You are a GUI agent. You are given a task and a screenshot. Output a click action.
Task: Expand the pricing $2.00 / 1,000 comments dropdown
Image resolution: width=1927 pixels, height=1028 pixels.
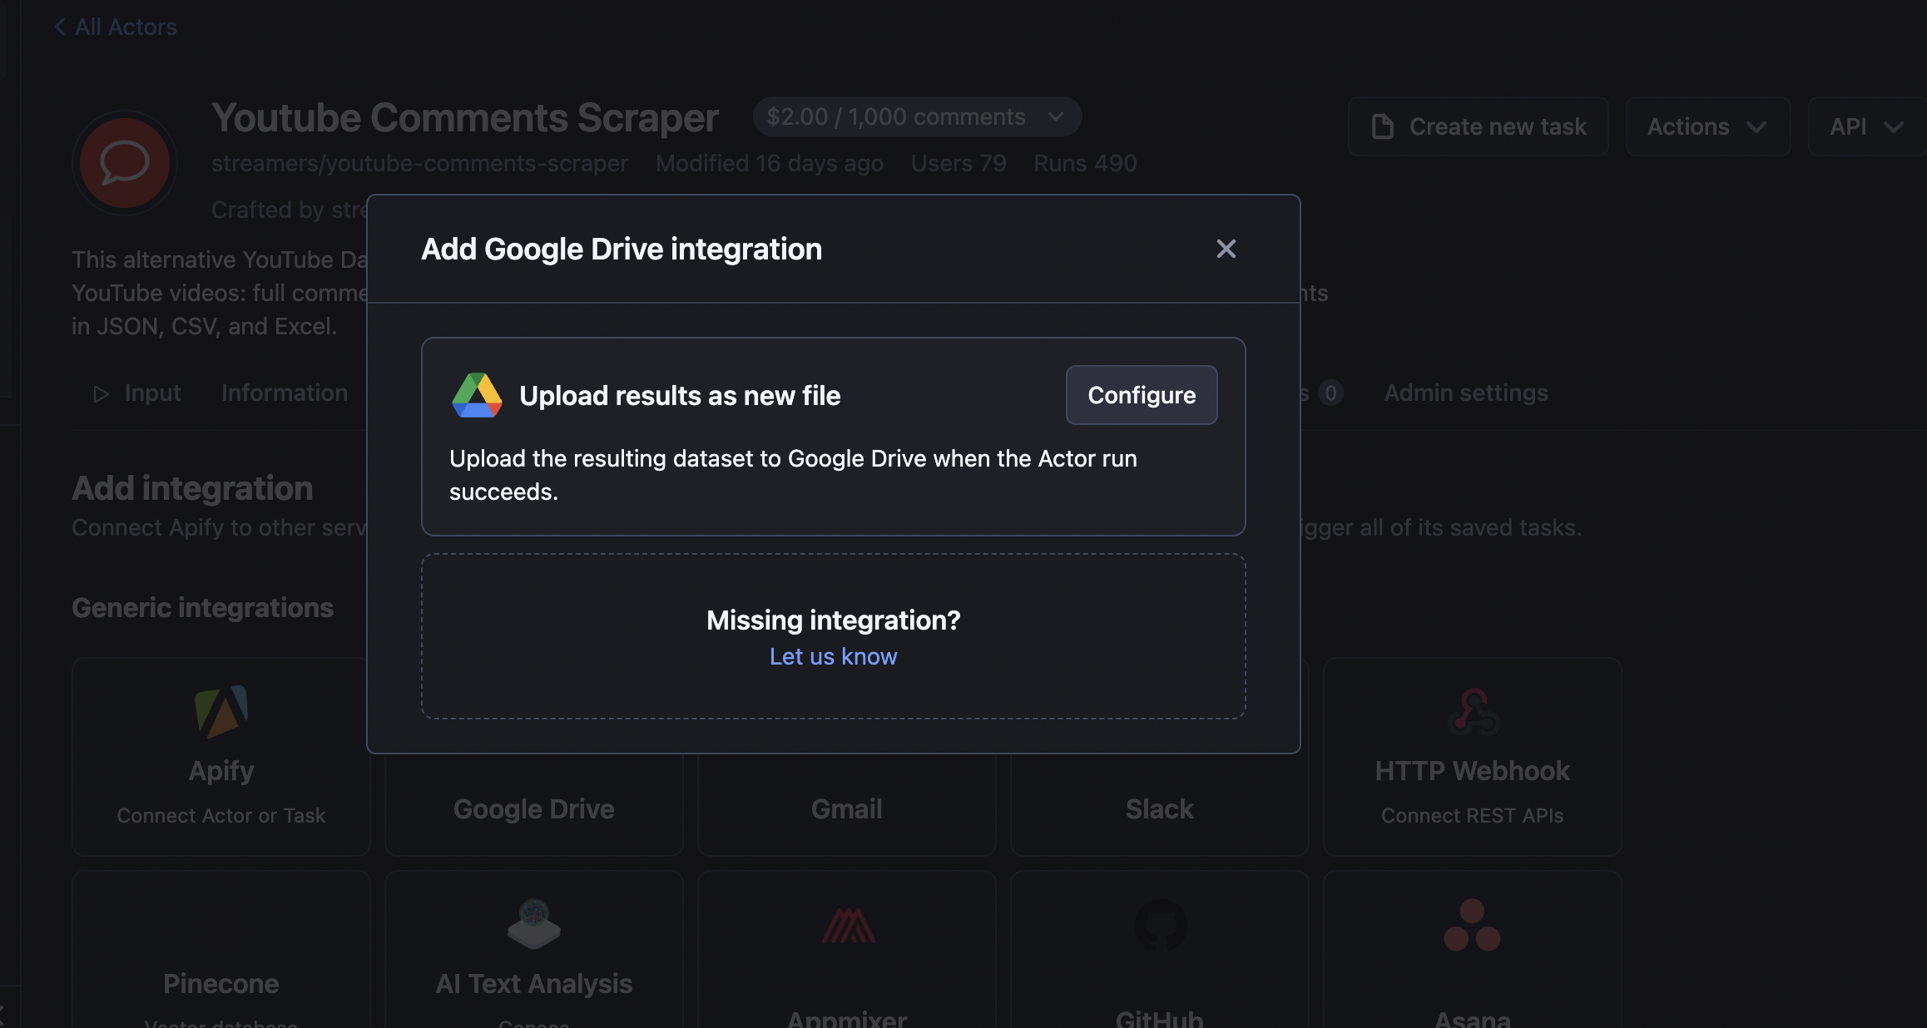coord(916,116)
